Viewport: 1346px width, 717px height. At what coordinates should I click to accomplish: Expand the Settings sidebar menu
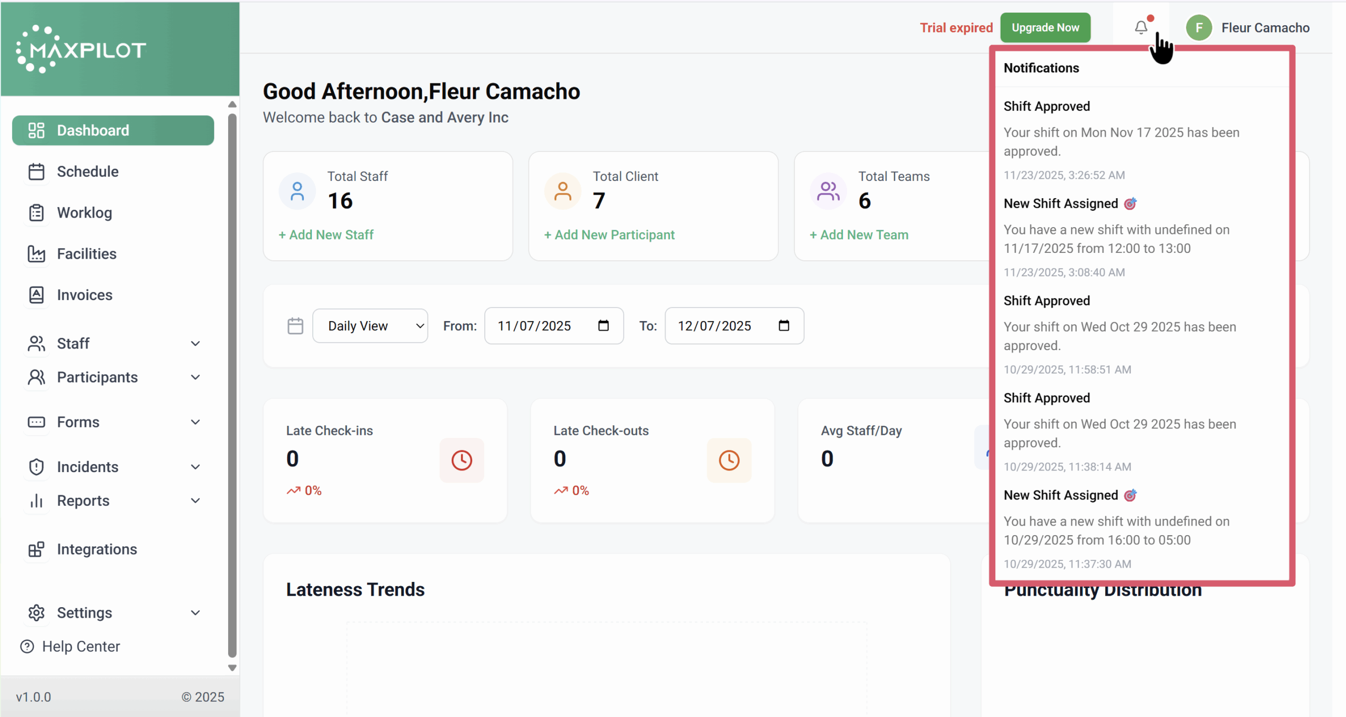click(x=113, y=612)
